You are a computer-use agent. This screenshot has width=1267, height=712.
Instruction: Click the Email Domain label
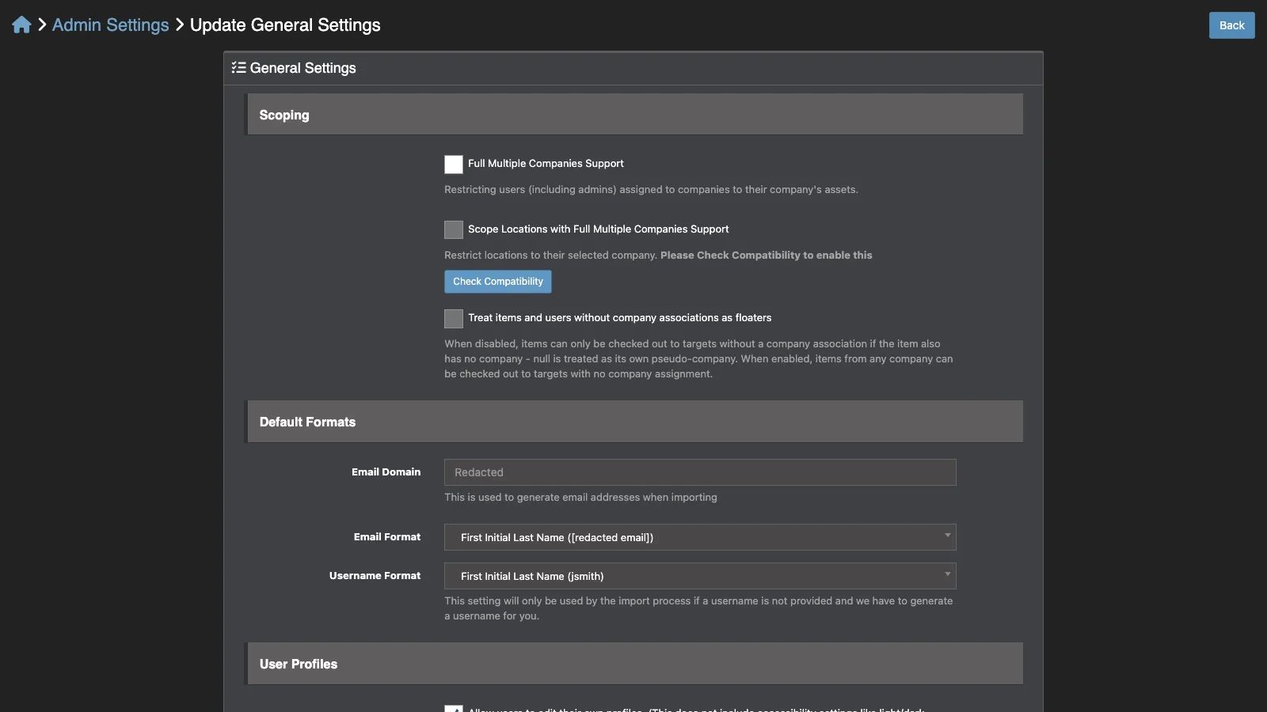click(386, 472)
